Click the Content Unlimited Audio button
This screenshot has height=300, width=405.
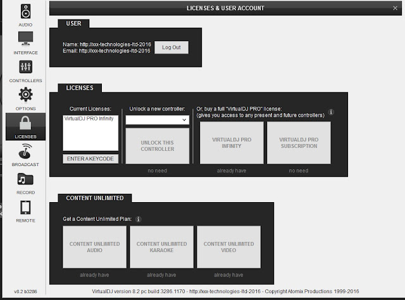[x=94, y=247]
